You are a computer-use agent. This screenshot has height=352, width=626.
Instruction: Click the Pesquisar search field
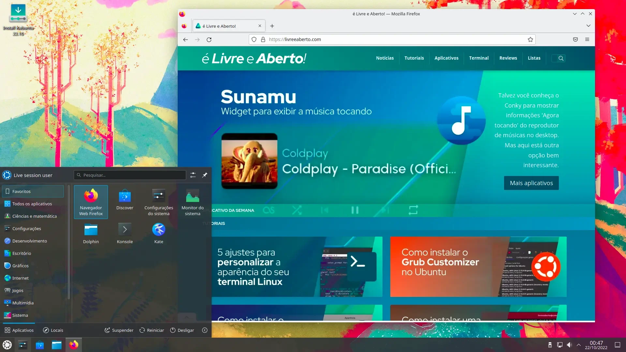coord(130,175)
